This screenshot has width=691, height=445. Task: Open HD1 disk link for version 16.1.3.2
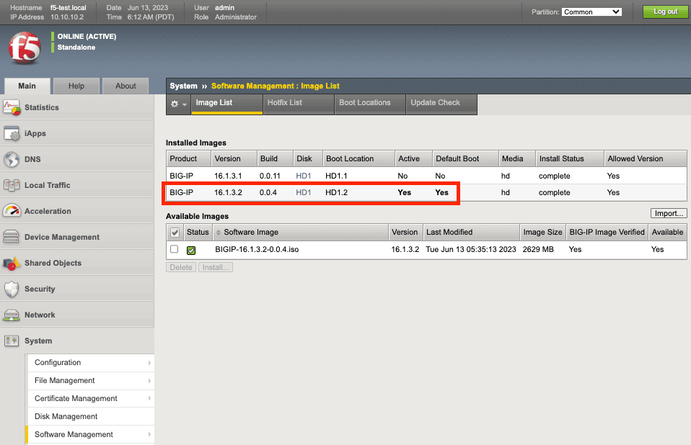pyautogui.click(x=303, y=192)
